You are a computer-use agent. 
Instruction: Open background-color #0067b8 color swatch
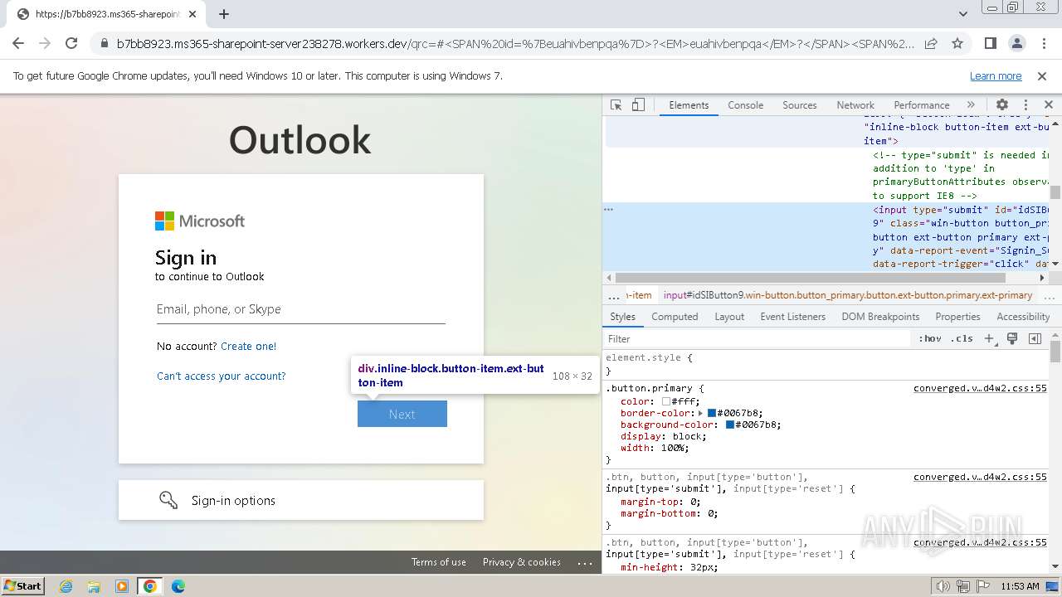(730, 425)
